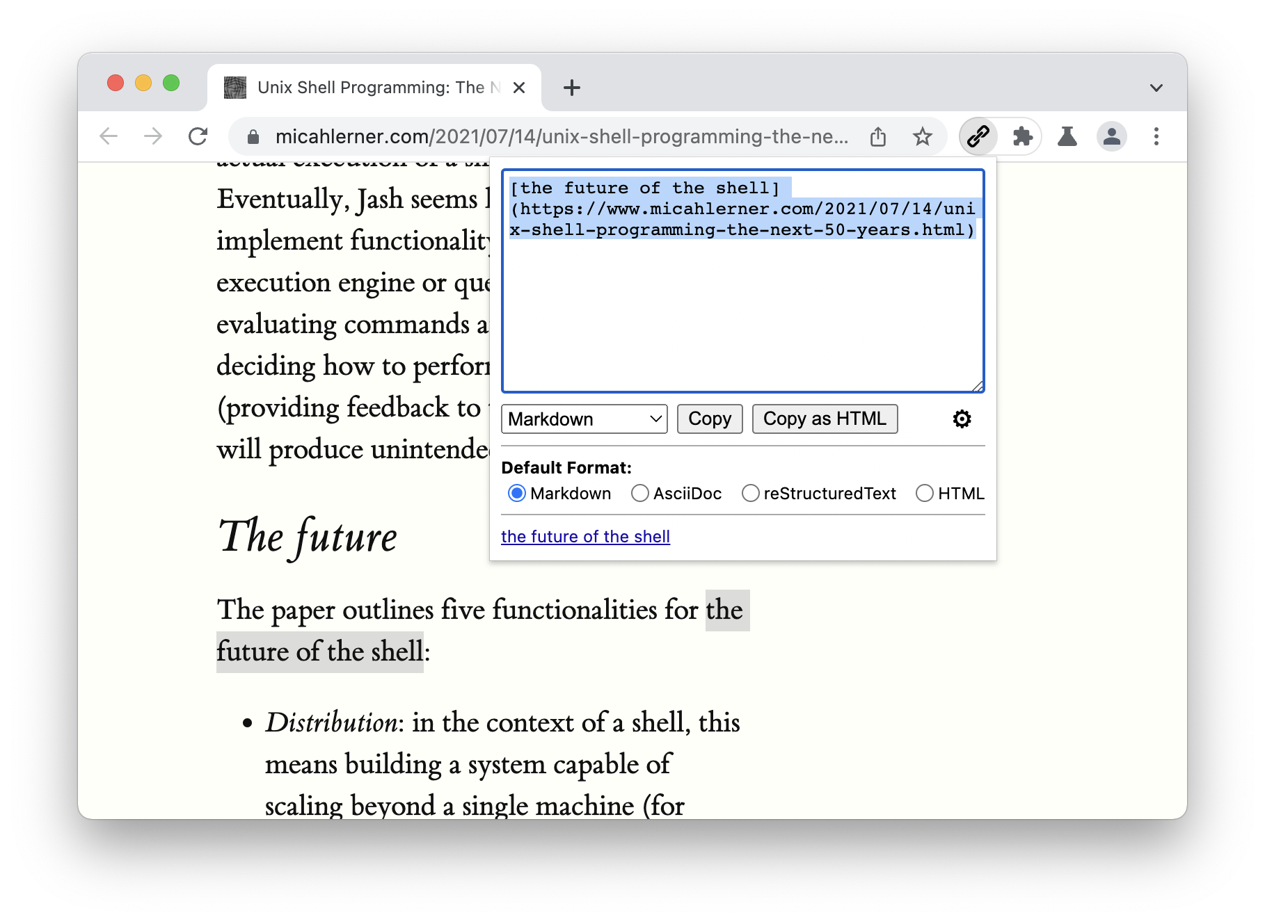This screenshot has height=922, width=1265.
Task: Open the Extensions puzzle icon
Action: click(x=1022, y=136)
